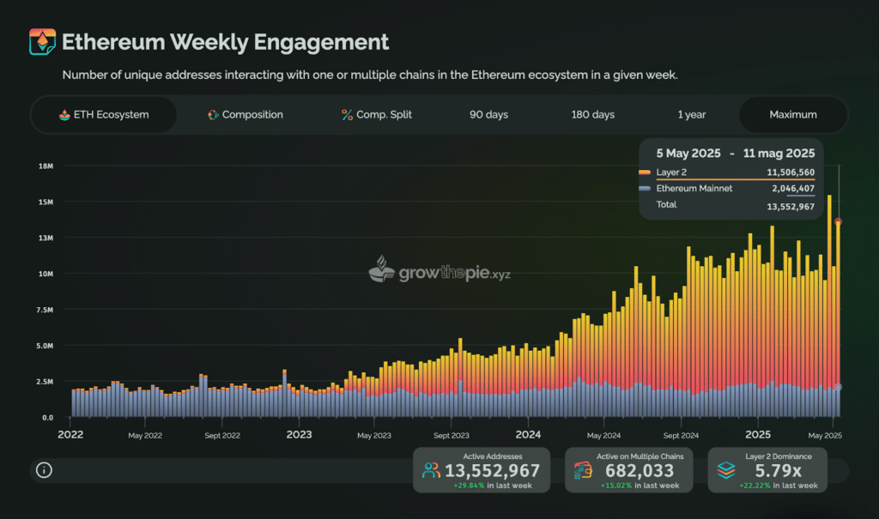
Task: Click the highlighted data point on latest bar
Action: (838, 222)
